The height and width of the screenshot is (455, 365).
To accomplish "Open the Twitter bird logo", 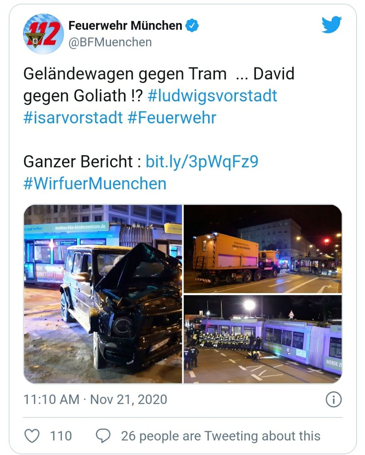I will 332,25.
